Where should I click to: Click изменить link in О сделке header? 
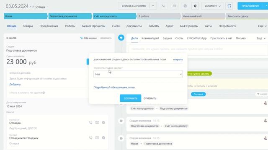(x=106, y=38)
